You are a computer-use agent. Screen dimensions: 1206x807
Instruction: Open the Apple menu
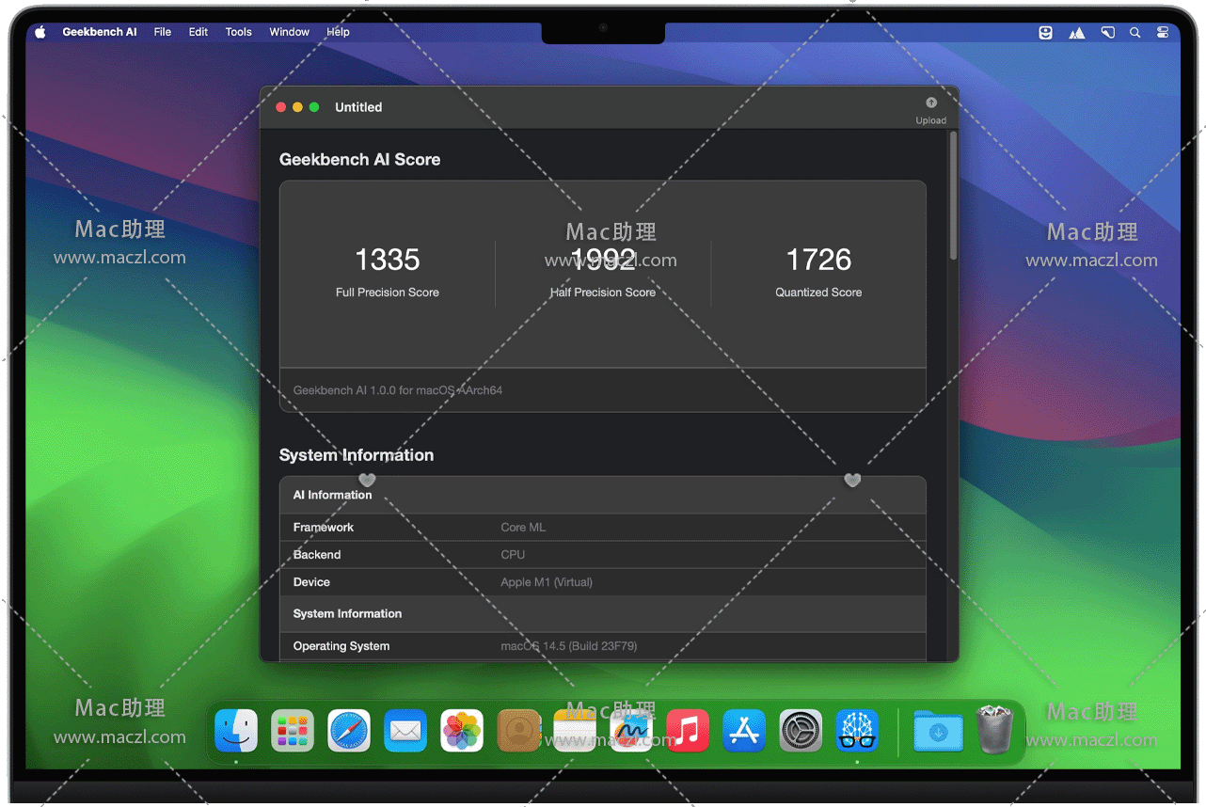pyautogui.click(x=40, y=32)
